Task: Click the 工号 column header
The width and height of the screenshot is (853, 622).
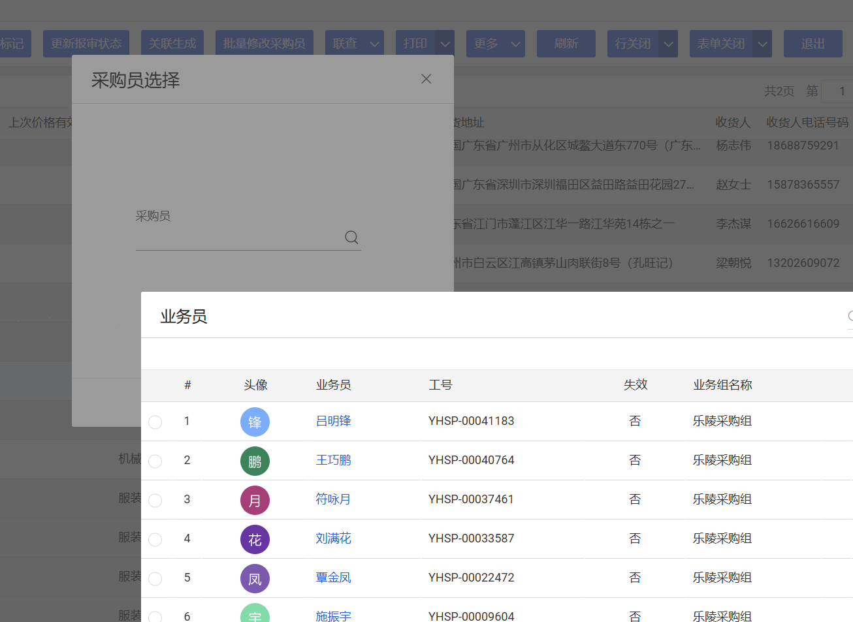Action: (440, 385)
